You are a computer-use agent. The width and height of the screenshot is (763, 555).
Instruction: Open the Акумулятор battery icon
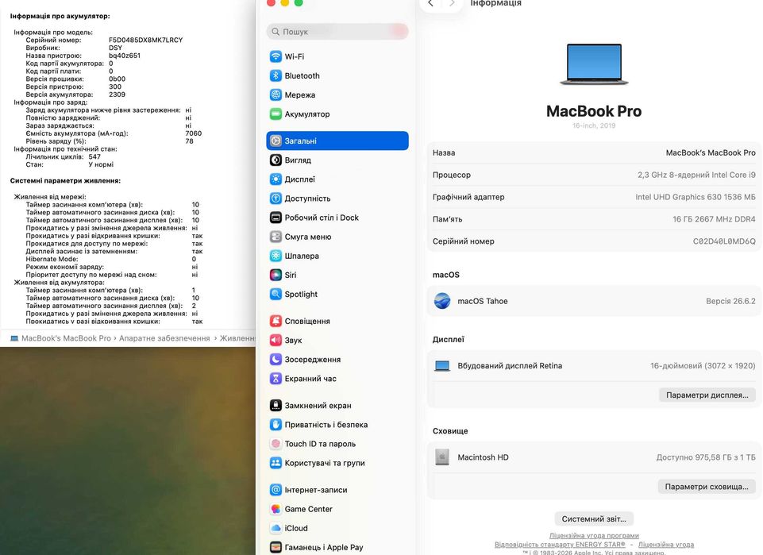click(x=276, y=114)
